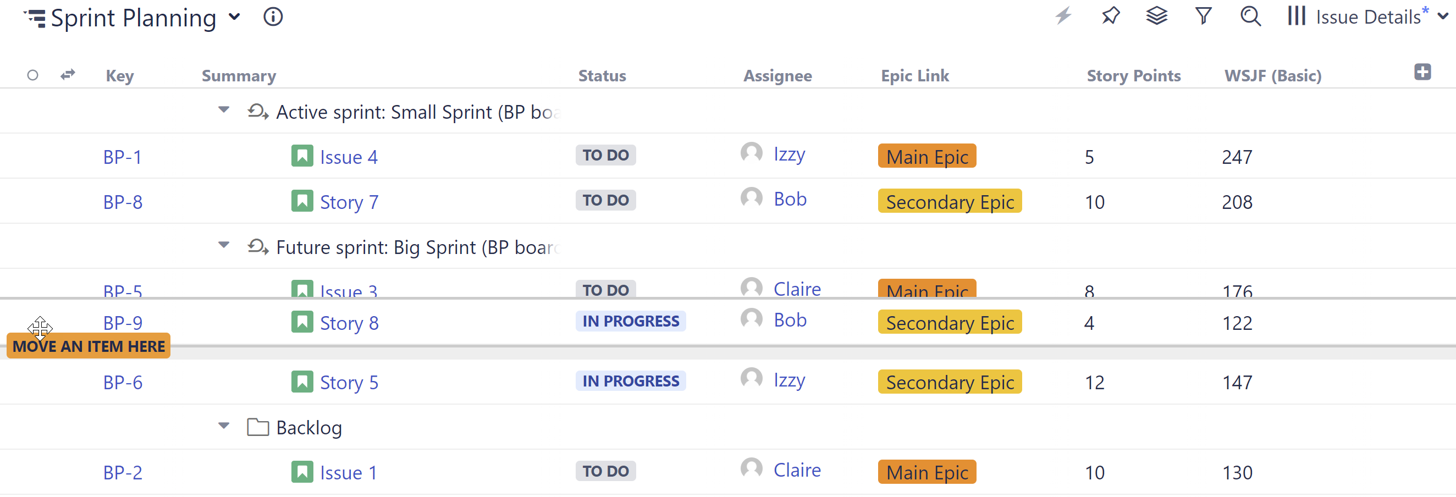
Task: Select the row circle toggle in the header
Action: pos(33,75)
